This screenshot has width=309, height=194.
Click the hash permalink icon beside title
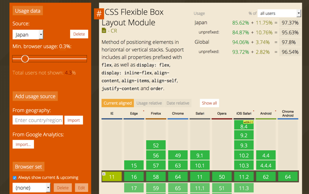pos(99,13)
